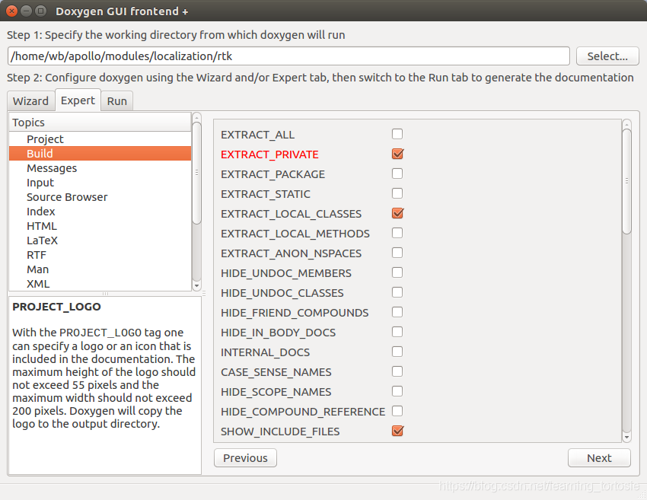Click the topics list scrollbar thumb
Screen dimensions: 647x500
click(x=197, y=173)
